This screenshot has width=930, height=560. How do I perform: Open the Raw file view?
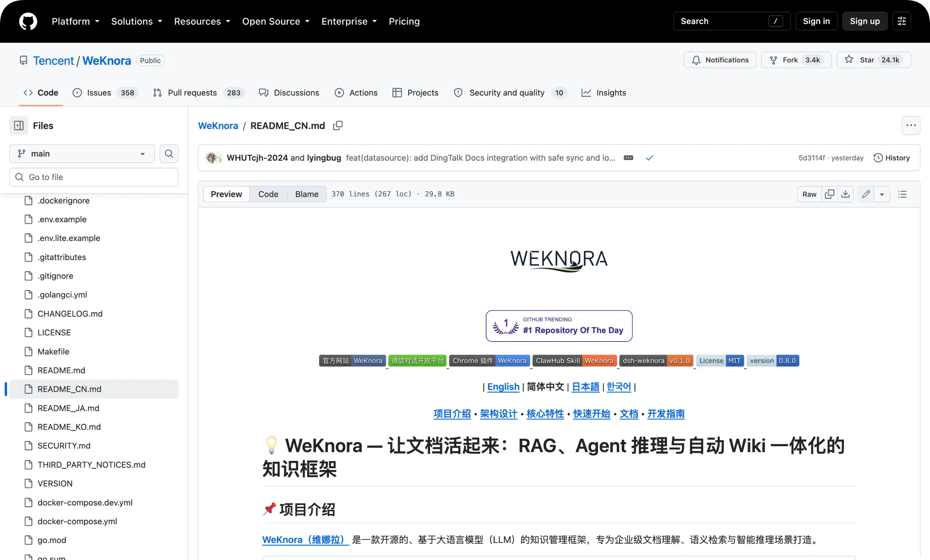809,194
